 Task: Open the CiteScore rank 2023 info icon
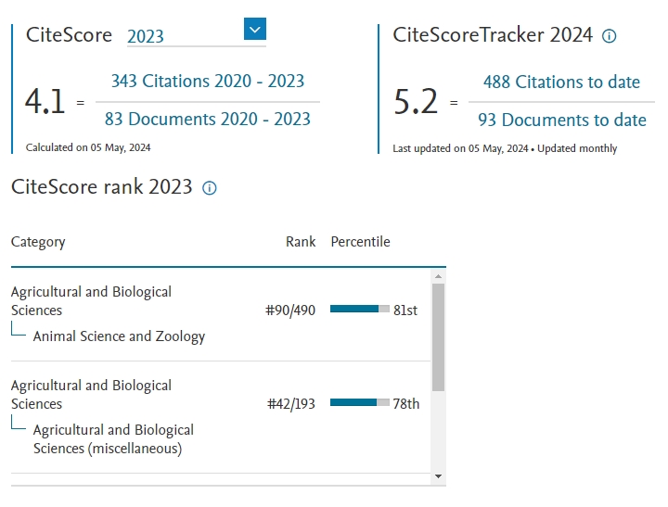pos(209,188)
